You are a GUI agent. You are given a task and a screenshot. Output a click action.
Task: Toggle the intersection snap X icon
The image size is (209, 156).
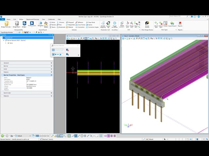(x=91, y=136)
